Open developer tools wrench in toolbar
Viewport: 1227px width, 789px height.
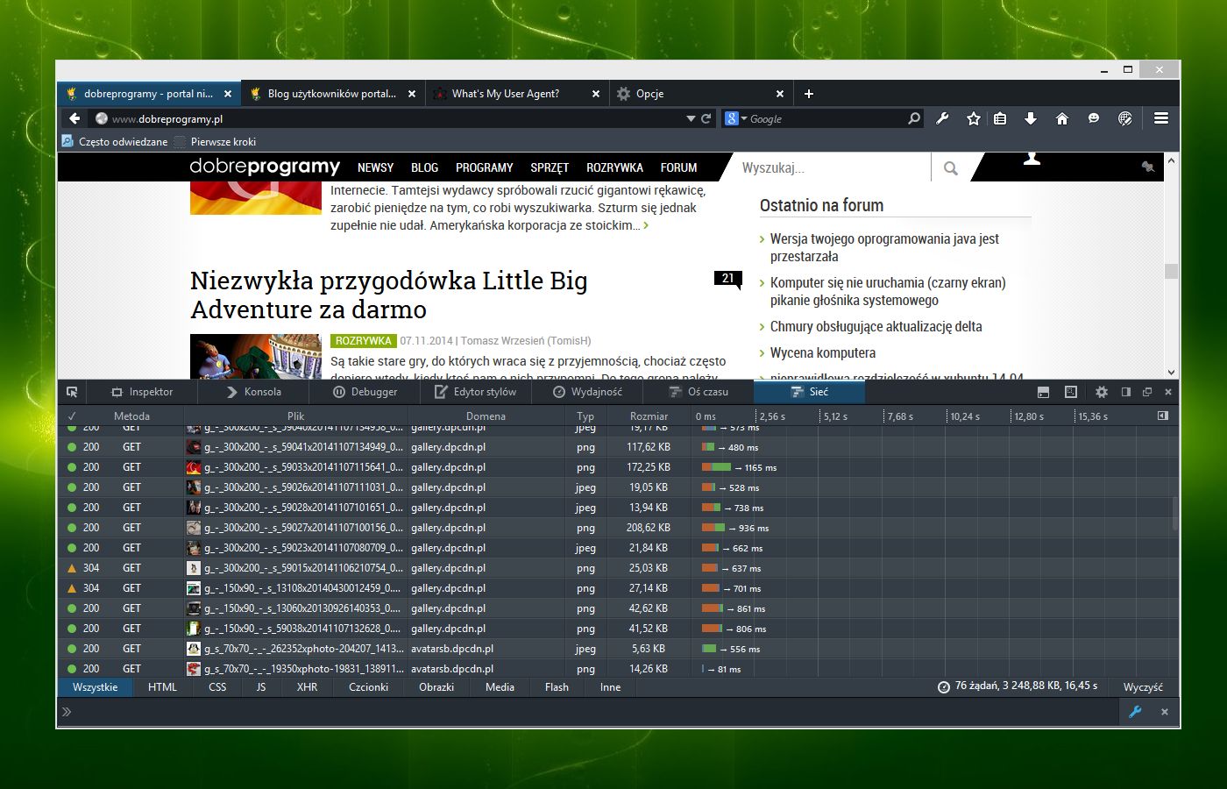[943, 118]
